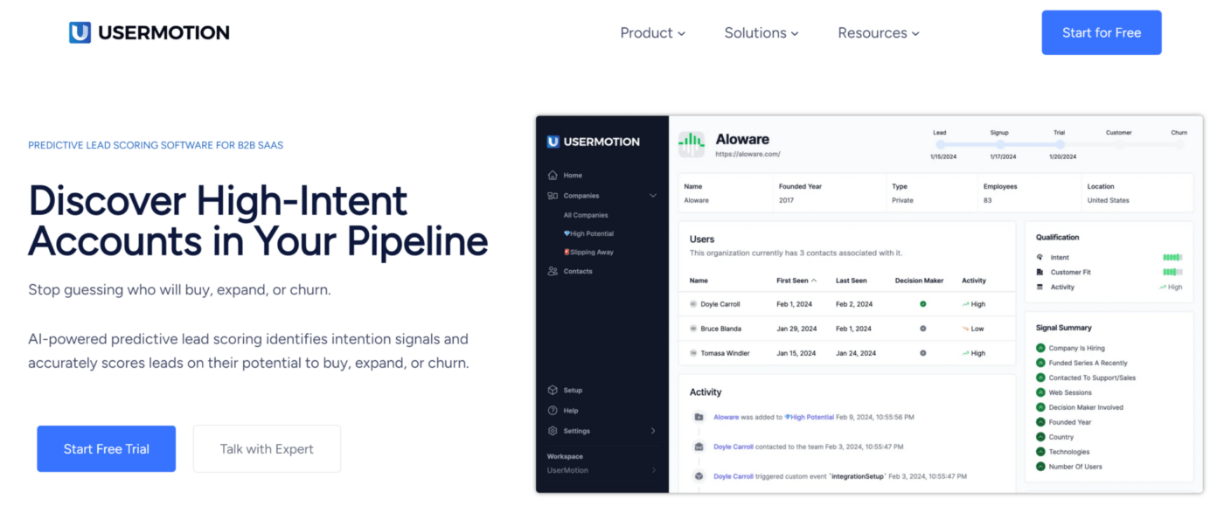Screen dimensions: 1224x513
Task: Click Bruce Blanda's avatar icon in the Users table
Action: 693,329
